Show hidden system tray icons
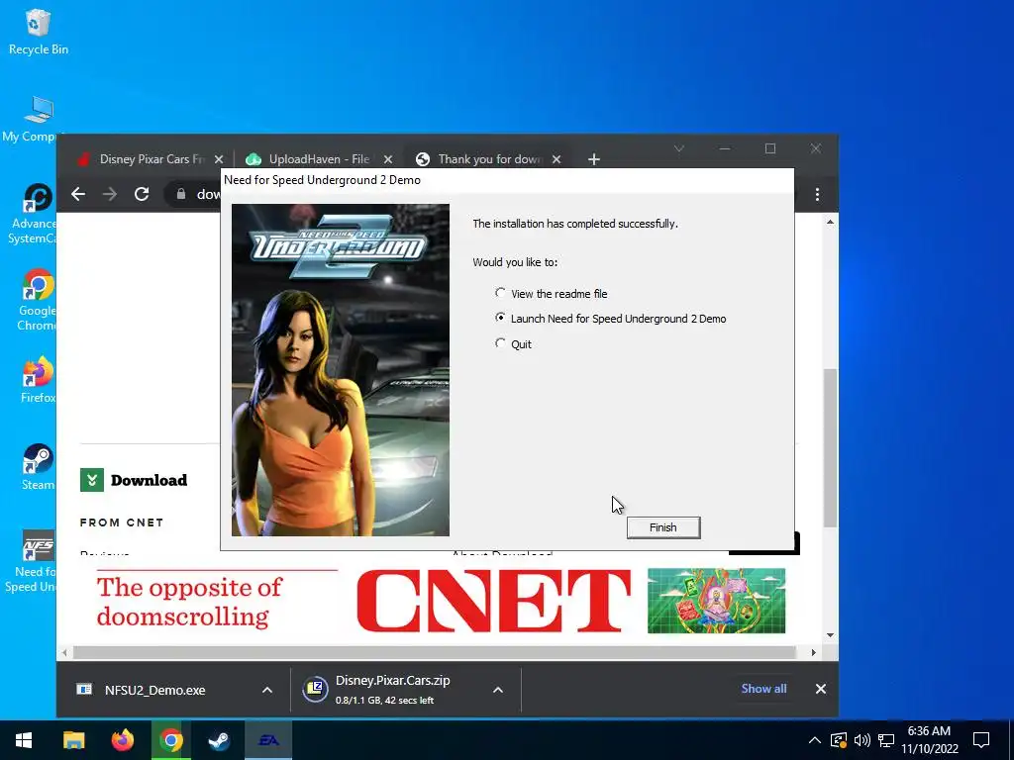 click(x=815, y=740)
